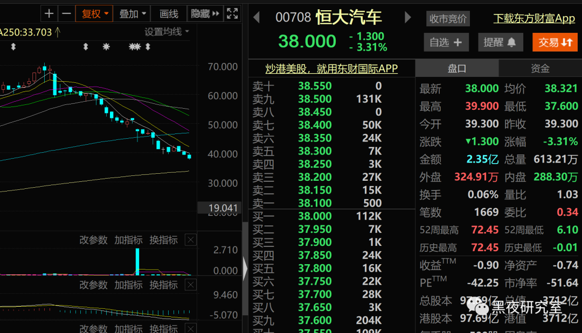
Task: Open the 复权 dropdown
Action: tap(94, 13)
